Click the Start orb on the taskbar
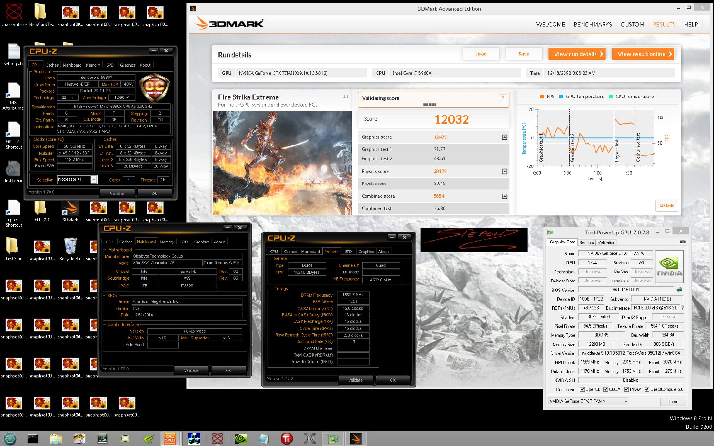This screenshot has height=446, width=714. (10, 438)
